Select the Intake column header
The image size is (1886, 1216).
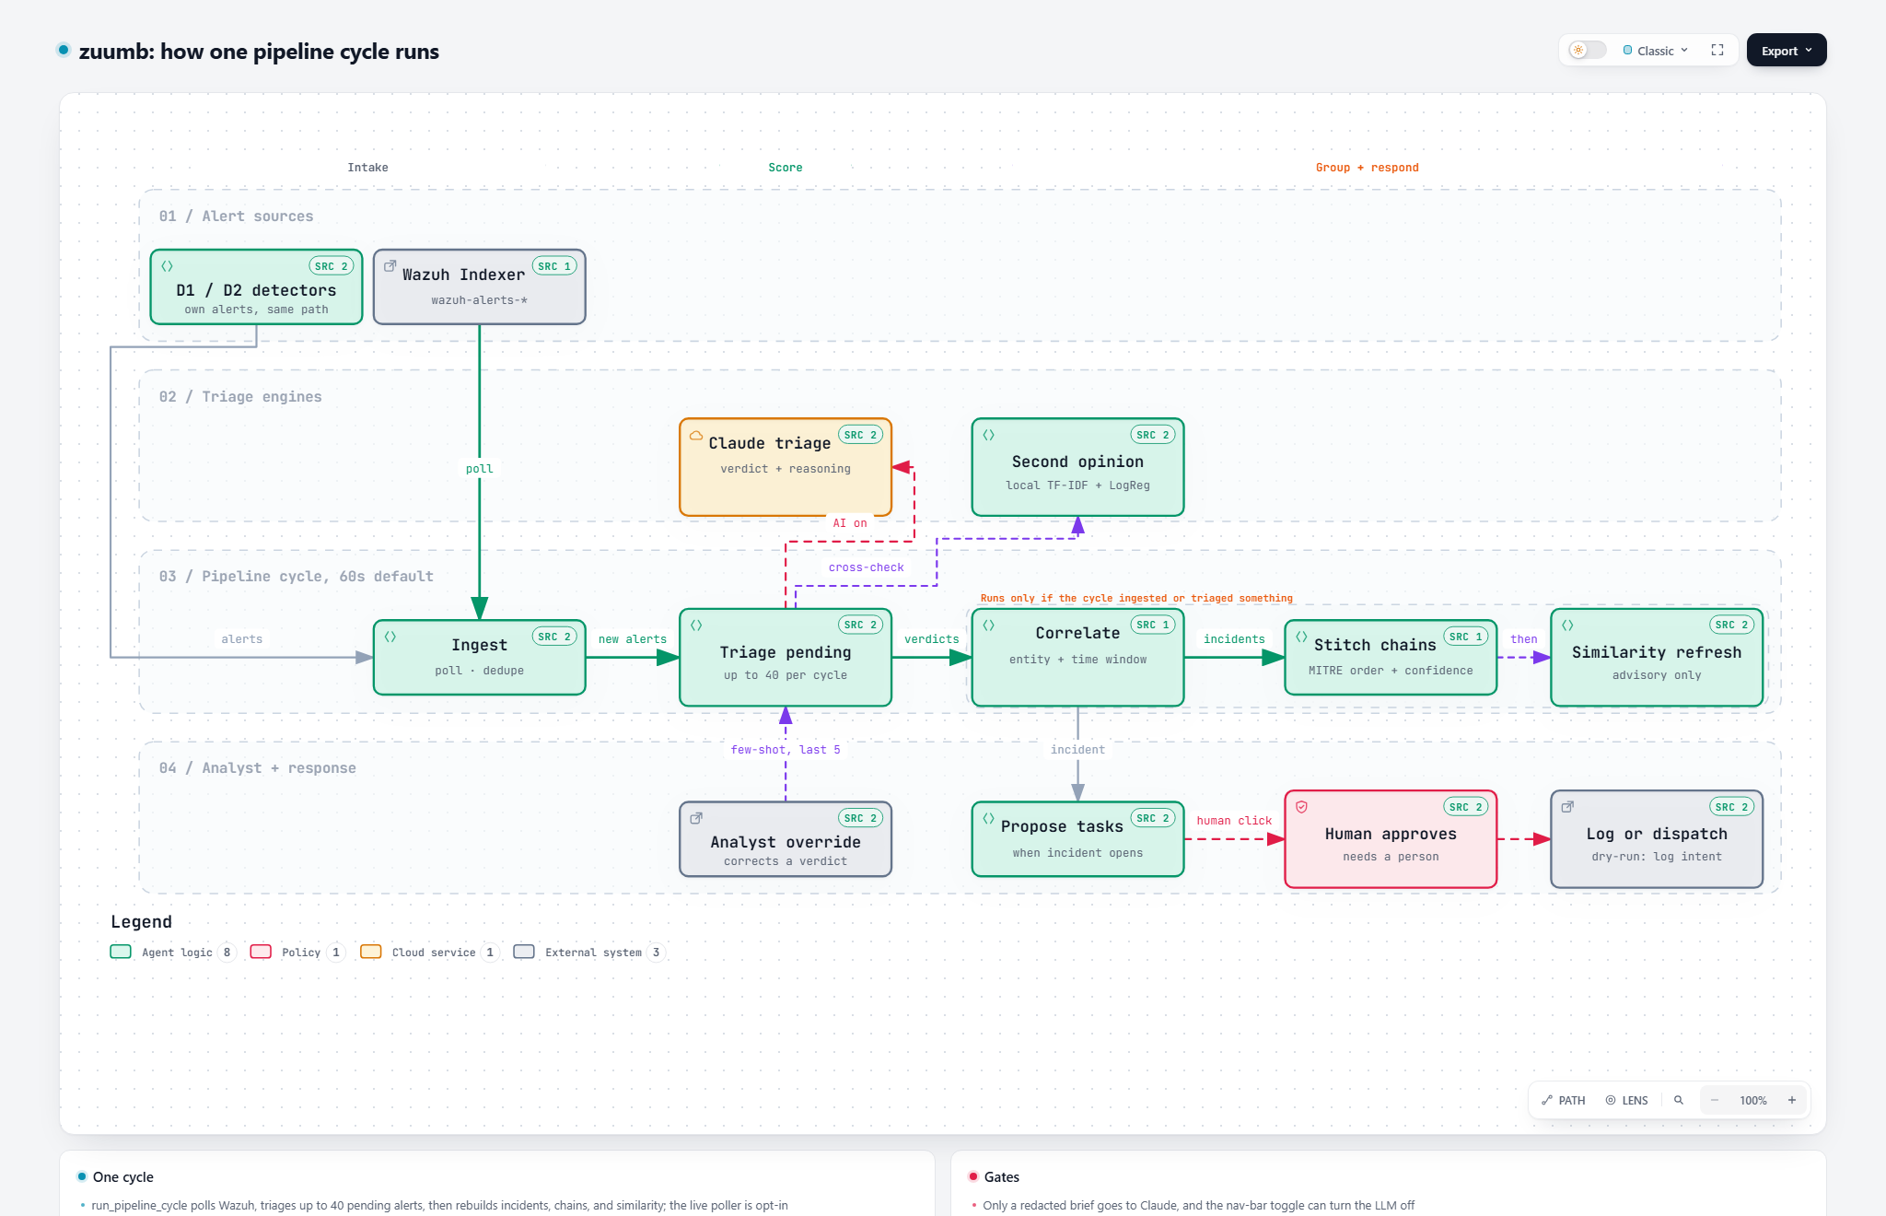coord(367,168)
